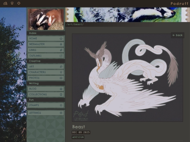190x142 pixels.
Task: Click the Podruff site title
Action: click(x=179, y=4)
